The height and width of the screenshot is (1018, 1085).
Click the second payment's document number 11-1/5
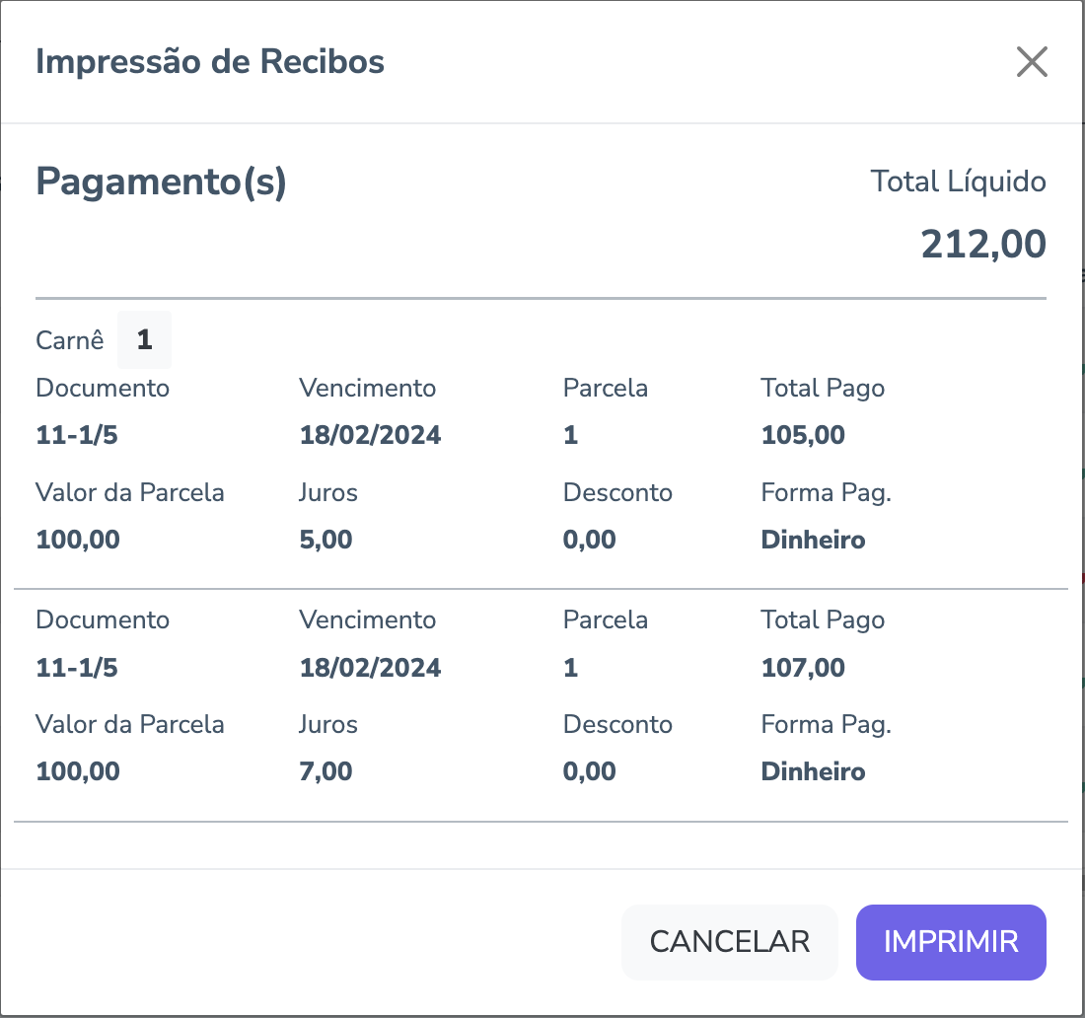click(77, 668)
